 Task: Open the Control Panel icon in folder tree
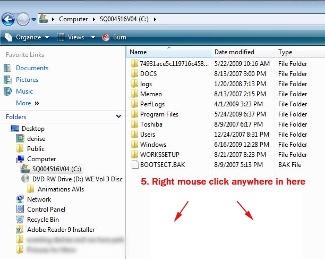(20, 210)
